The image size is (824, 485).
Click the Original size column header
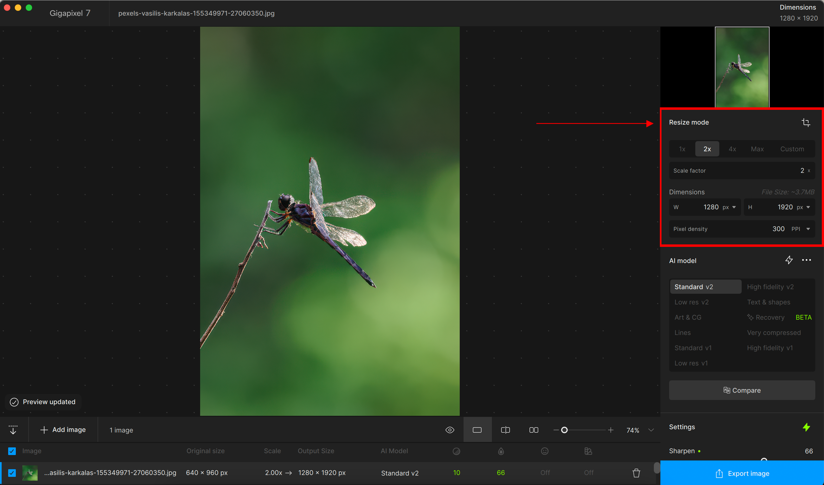click(x=205, y=451)
